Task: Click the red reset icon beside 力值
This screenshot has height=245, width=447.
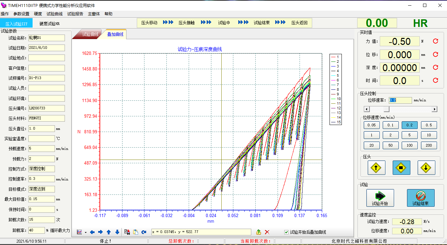Action: [x=435, y=41]
